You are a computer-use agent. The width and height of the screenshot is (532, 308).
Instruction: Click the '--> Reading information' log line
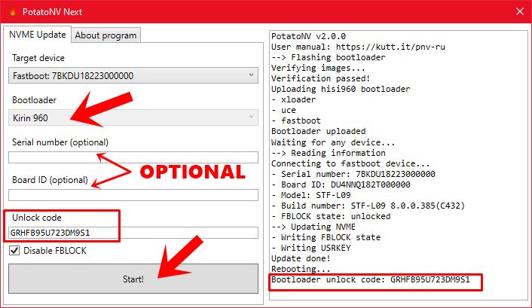tap(328, 153)
